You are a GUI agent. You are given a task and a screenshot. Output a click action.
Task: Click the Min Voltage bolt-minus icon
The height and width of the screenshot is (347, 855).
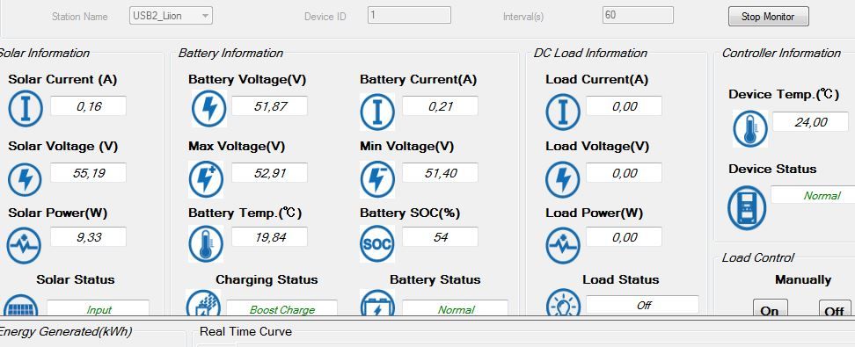tap(377, 179)
